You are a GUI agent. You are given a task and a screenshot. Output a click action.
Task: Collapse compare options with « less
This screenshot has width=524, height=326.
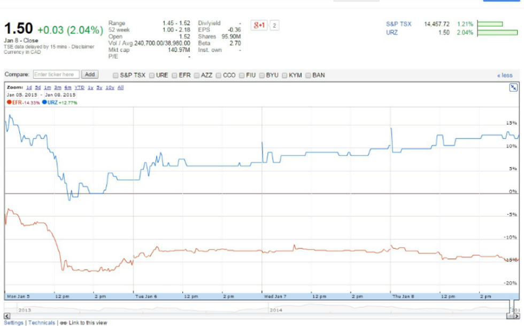tap(504, 75)
